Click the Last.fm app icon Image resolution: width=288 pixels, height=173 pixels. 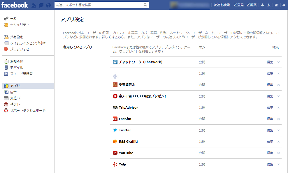pyautogui.click(x=115, y=119)
